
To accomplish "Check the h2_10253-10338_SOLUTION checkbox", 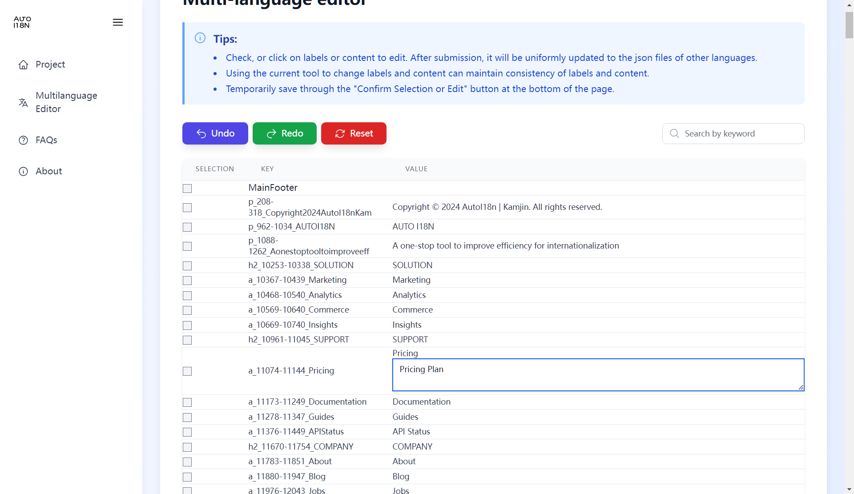I will coord(187,266).
